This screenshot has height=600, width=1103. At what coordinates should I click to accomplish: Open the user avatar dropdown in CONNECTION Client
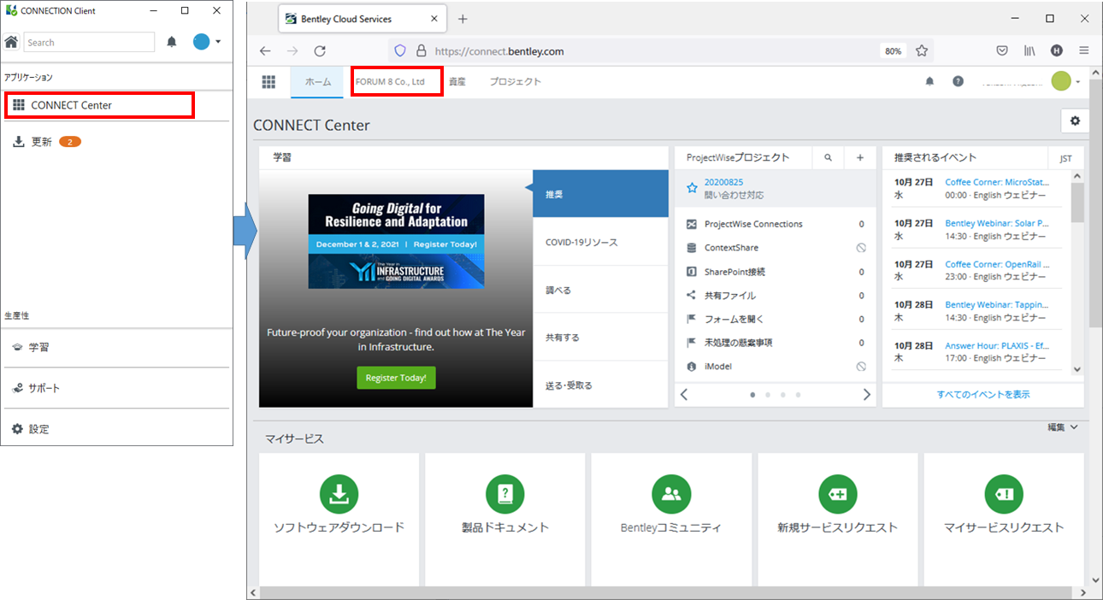tap(207, 41)
